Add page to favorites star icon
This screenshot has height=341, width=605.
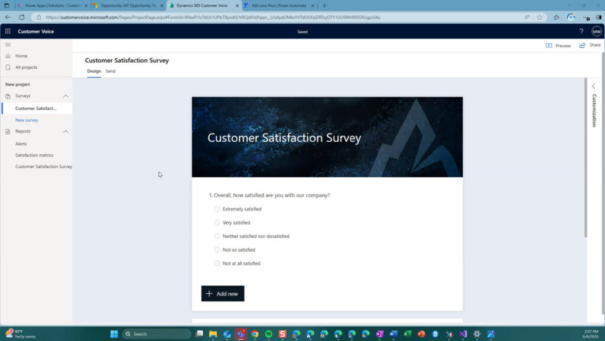(x=539, y=17)
